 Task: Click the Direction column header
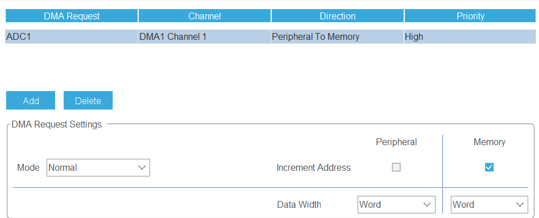[x=338, y=16]
